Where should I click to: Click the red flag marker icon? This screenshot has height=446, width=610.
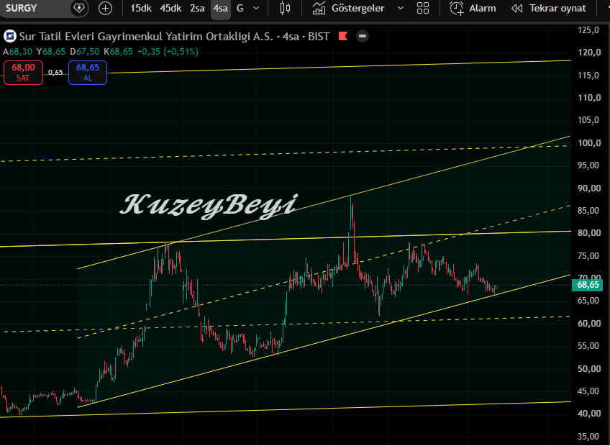pos(343,36)
